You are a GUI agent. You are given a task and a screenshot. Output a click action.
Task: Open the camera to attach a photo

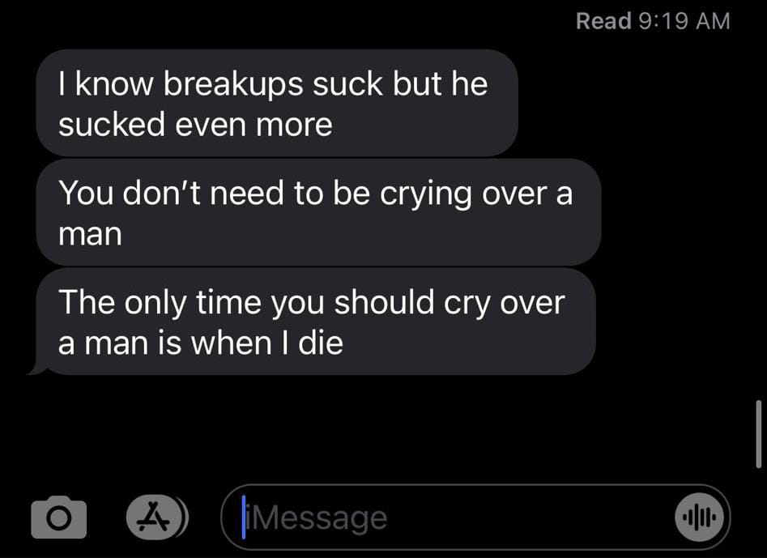[x=58, y=518]
